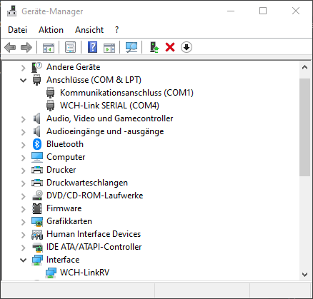This screenshot has width=313, height=299.
Task: Expand Audio, Video und Gamecontroller
Action: (23, 119)
